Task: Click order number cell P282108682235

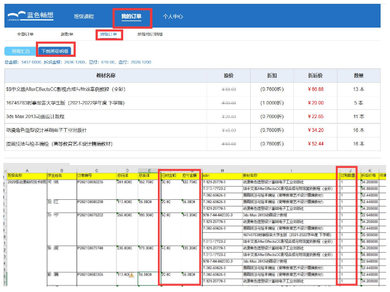Action: pos(91,181)
